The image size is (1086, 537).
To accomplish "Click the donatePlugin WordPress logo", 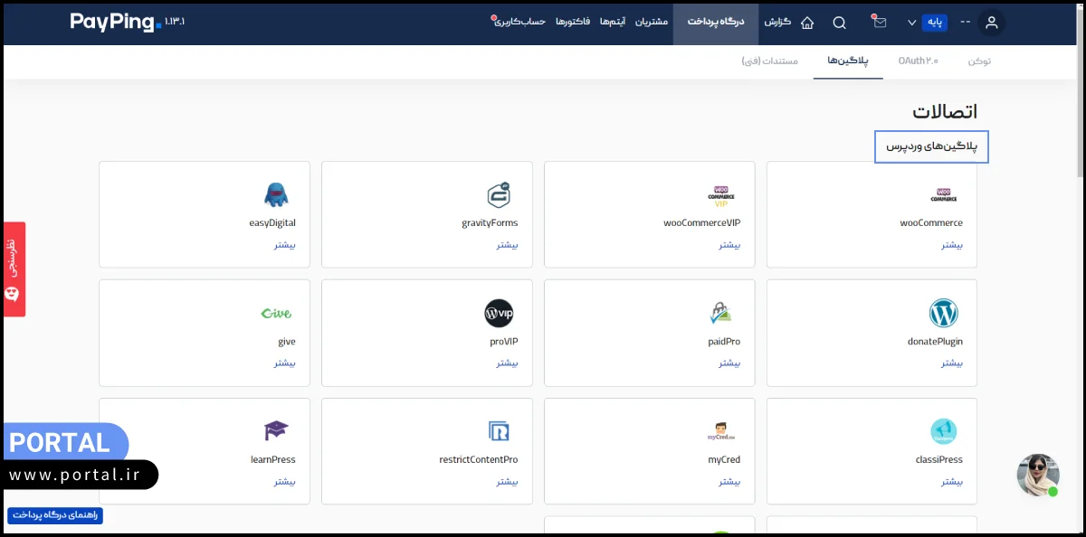I will coord(943,313).
